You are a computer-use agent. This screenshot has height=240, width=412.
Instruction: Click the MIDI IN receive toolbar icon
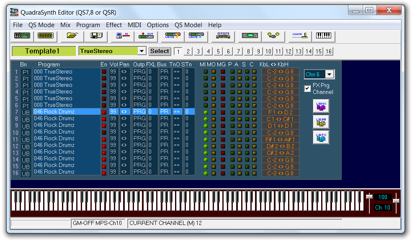122,36
